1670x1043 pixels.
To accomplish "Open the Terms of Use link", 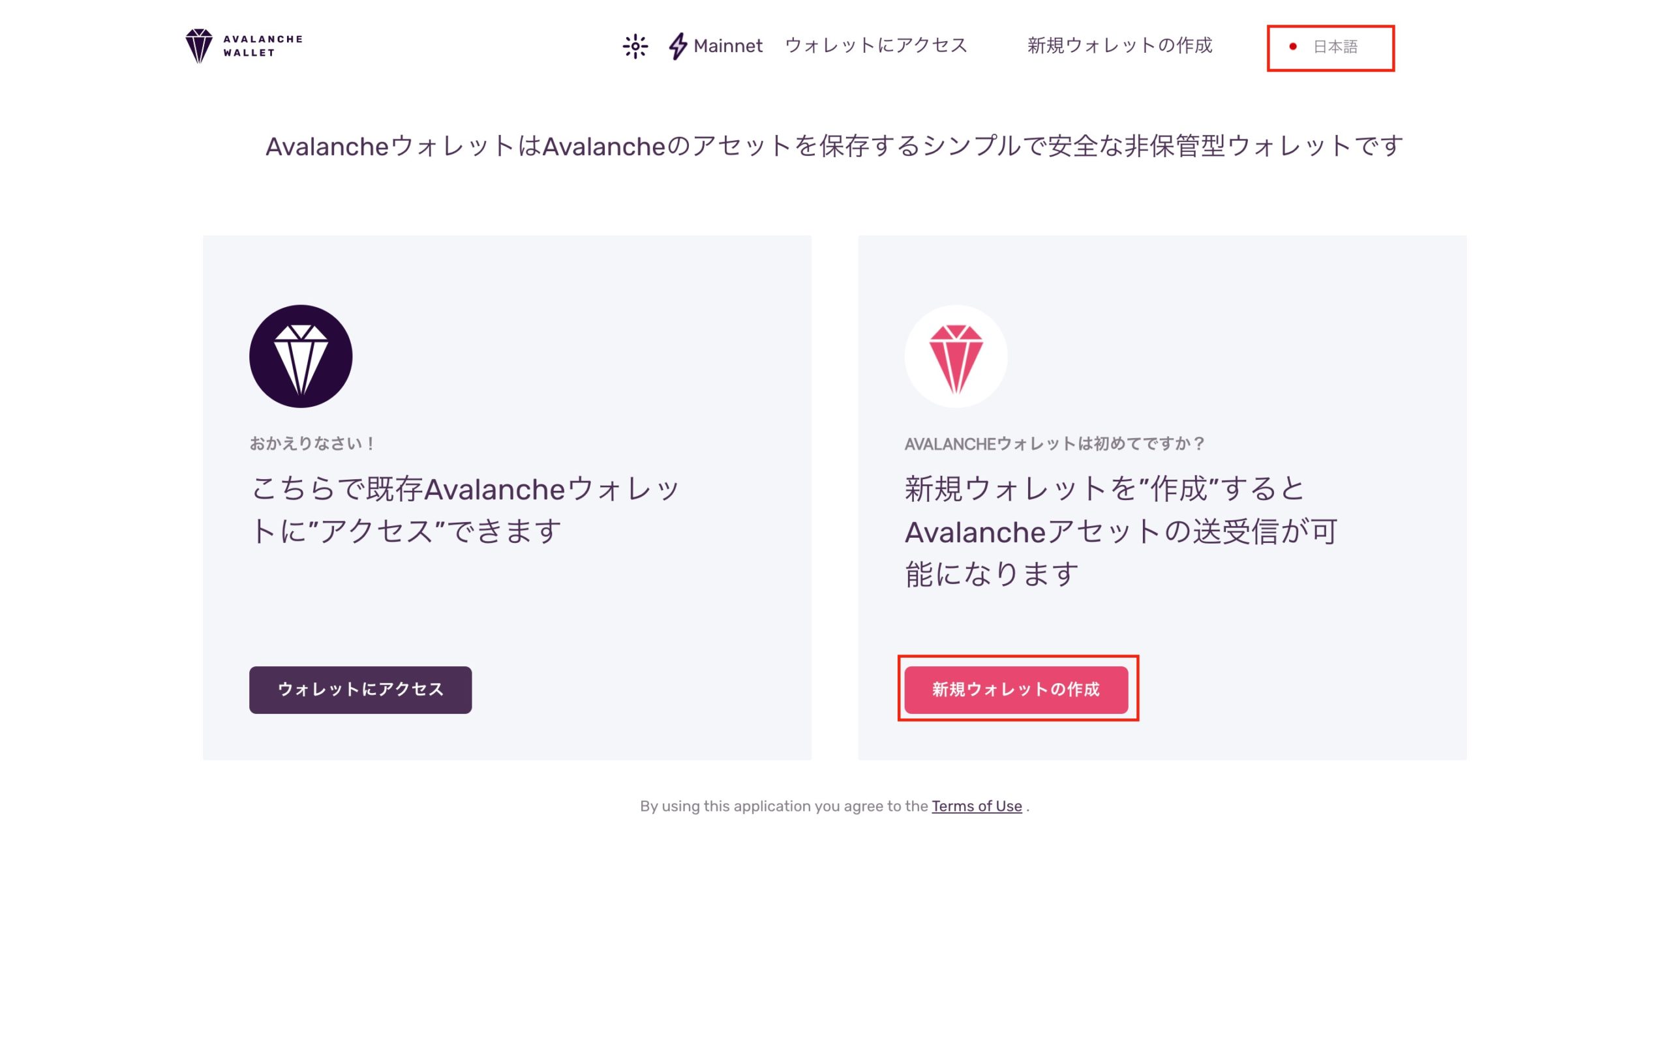I will pyautogui.click(x=976, y=806).
